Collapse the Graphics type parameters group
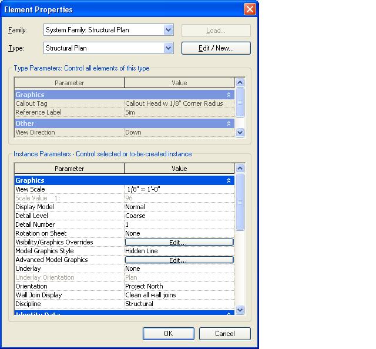The width and height of the screenshot is (376, 349). coord(229,95)
